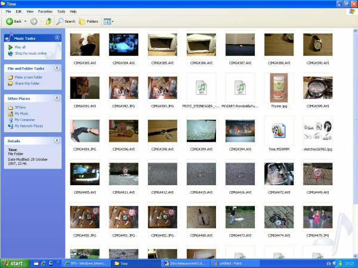Viewport: 358px width, 268px height.
Task: Open the Favorites menu
Action: point(45,11)
